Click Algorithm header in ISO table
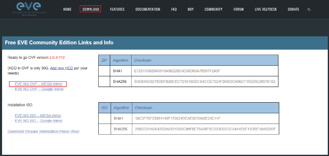Screen dimensions: 329x156 [121, 108]
